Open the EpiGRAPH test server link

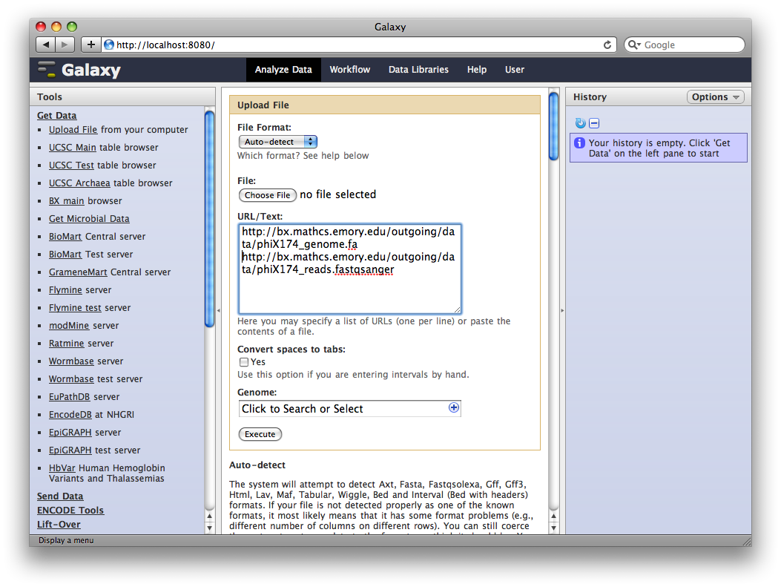(x=70, y=450)
